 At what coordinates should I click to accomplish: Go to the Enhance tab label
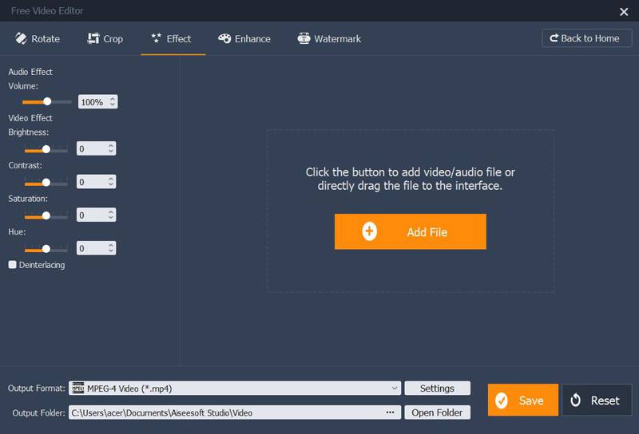252,38
